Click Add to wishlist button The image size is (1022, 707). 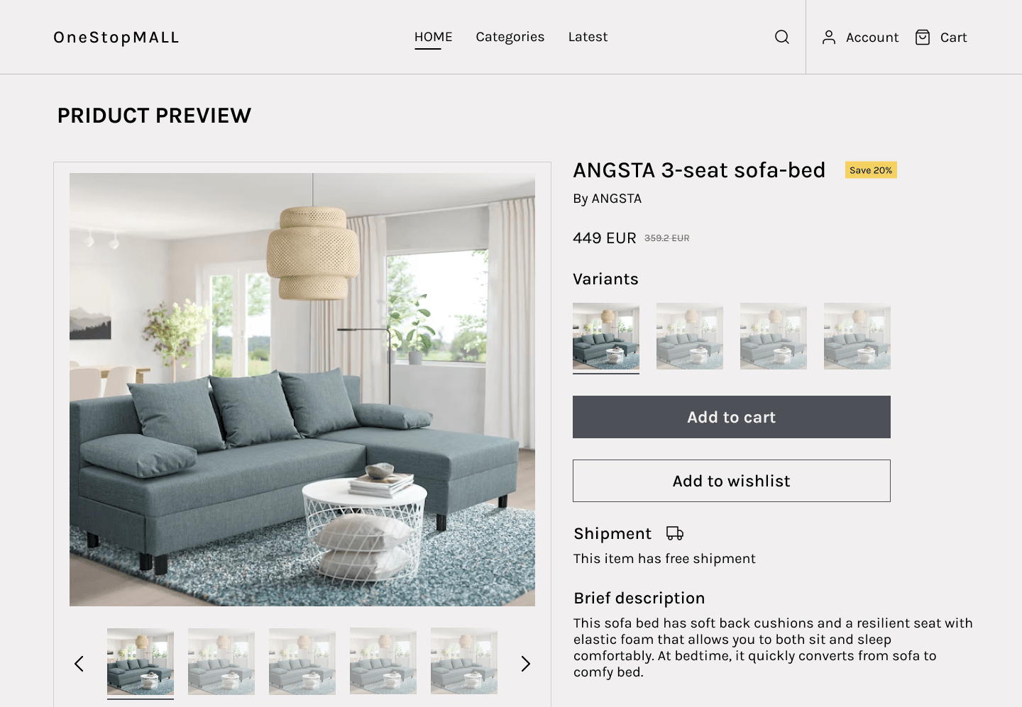pos(731,481)
